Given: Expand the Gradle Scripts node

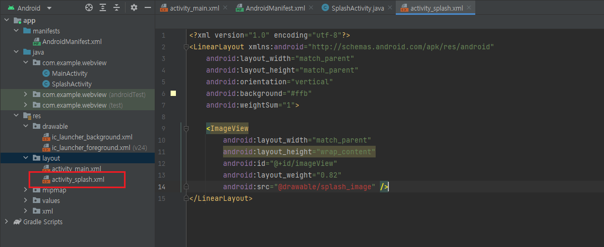Looking at the screenshot, I should (x=6, y=222).
